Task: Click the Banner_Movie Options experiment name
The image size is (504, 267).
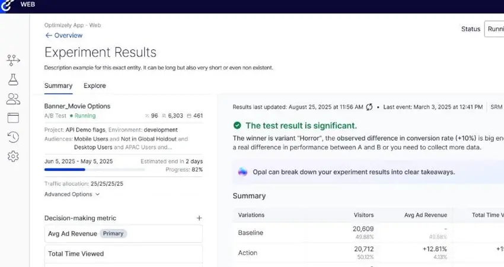Action: click(x=77, y=106)
